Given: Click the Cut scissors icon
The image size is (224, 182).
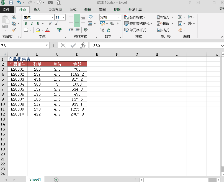Looking at the screenshot, I should (14, 17).
